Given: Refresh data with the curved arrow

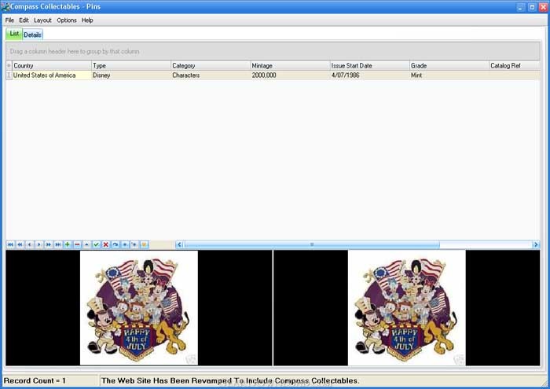Looking at the screenshot, I should (x=115, y=244).
